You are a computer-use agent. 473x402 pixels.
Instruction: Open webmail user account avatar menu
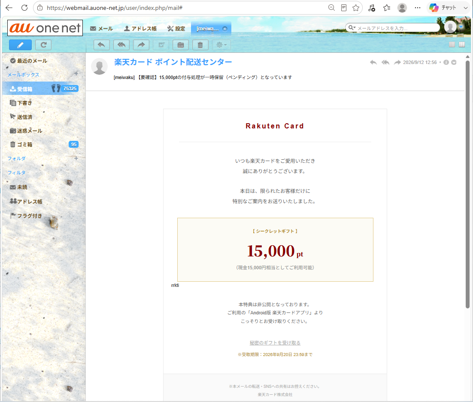[x=450, y=27]
